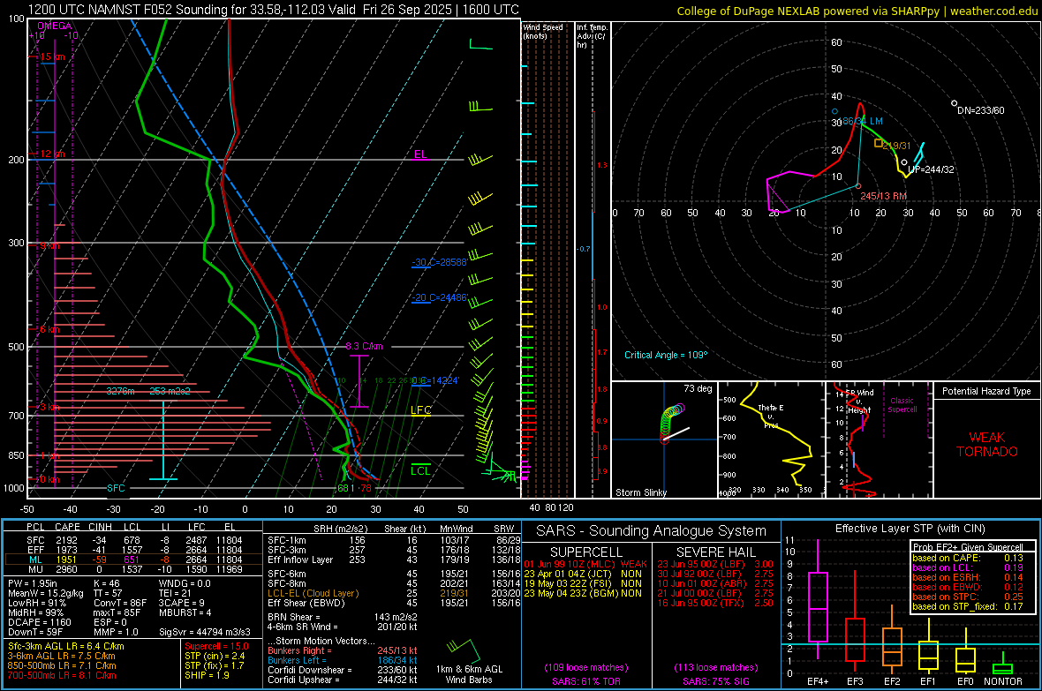1042x691 pixels.
Task: Click the ConvT = 86F value
Action: pyautogui.click(x=119, y=603)
